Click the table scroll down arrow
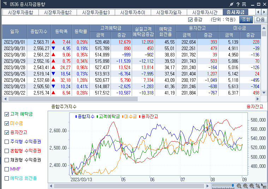The image size is (268, 189). [264, 93]
